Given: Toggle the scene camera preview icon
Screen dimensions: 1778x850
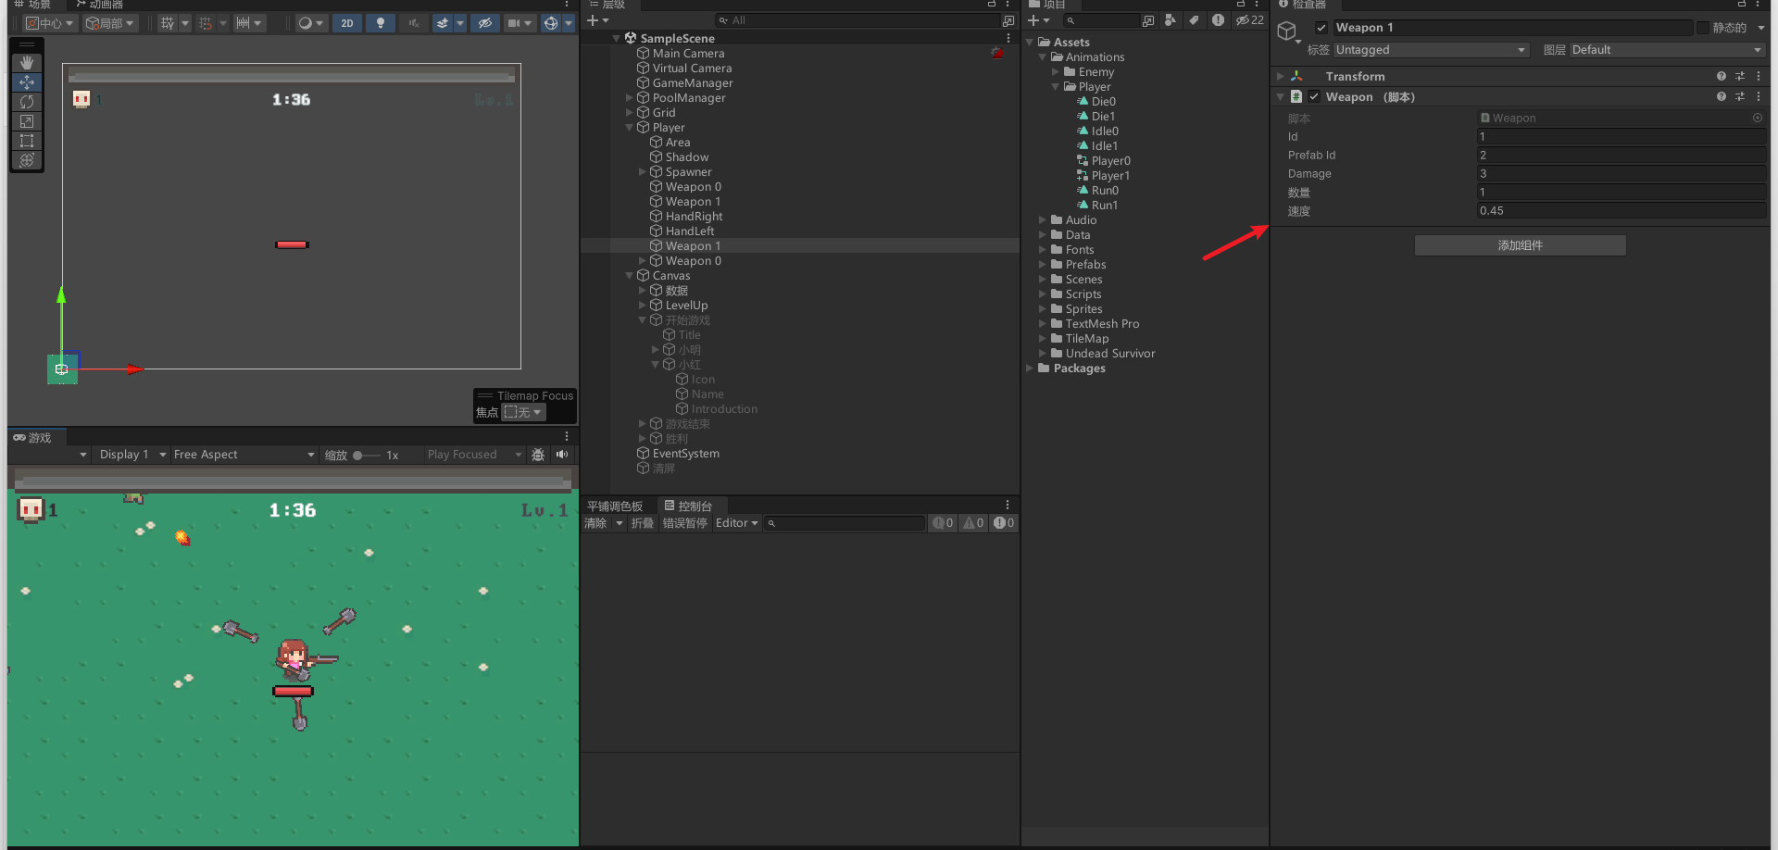Looking at the screenshot, I should (x=515, y=23).
